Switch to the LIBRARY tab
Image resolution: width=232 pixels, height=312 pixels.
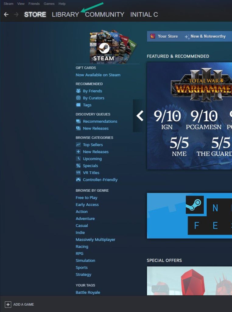click(x=65, y=15)
